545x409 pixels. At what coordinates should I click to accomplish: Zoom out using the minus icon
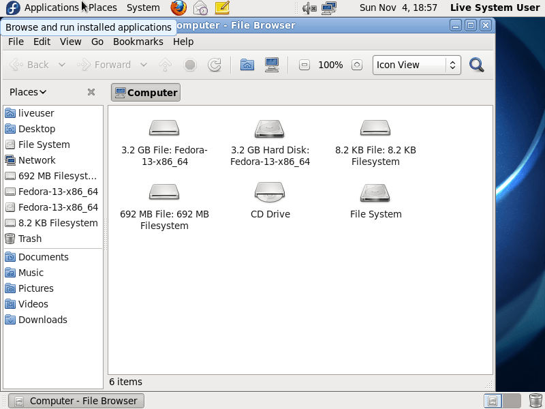(304, 65)
